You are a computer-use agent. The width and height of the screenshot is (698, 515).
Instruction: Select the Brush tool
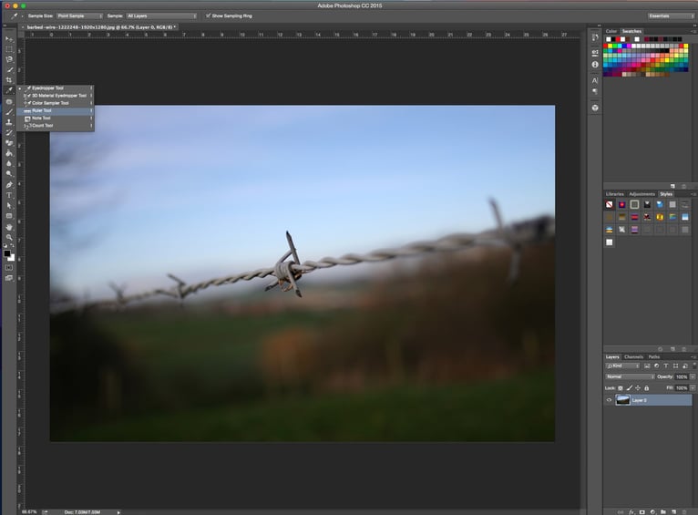(x=9, y=112)
